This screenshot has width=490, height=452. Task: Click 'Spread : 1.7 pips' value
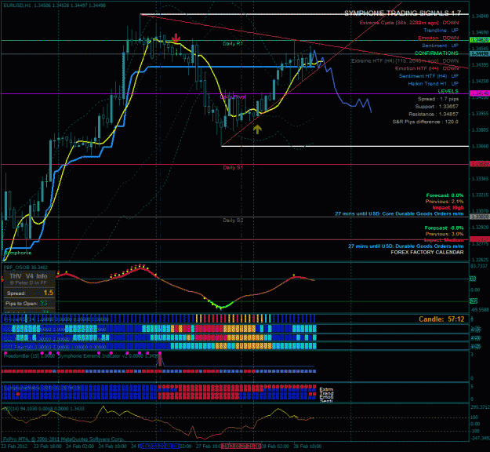click(438, 99)
